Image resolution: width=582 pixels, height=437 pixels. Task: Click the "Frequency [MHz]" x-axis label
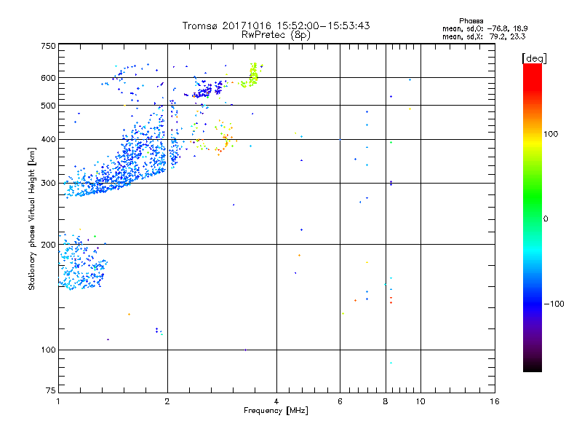(x=276, y=412)
